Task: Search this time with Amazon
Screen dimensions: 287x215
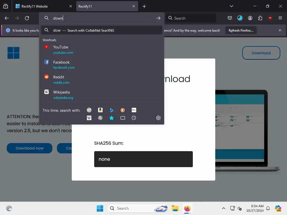Action: point(100,110)
